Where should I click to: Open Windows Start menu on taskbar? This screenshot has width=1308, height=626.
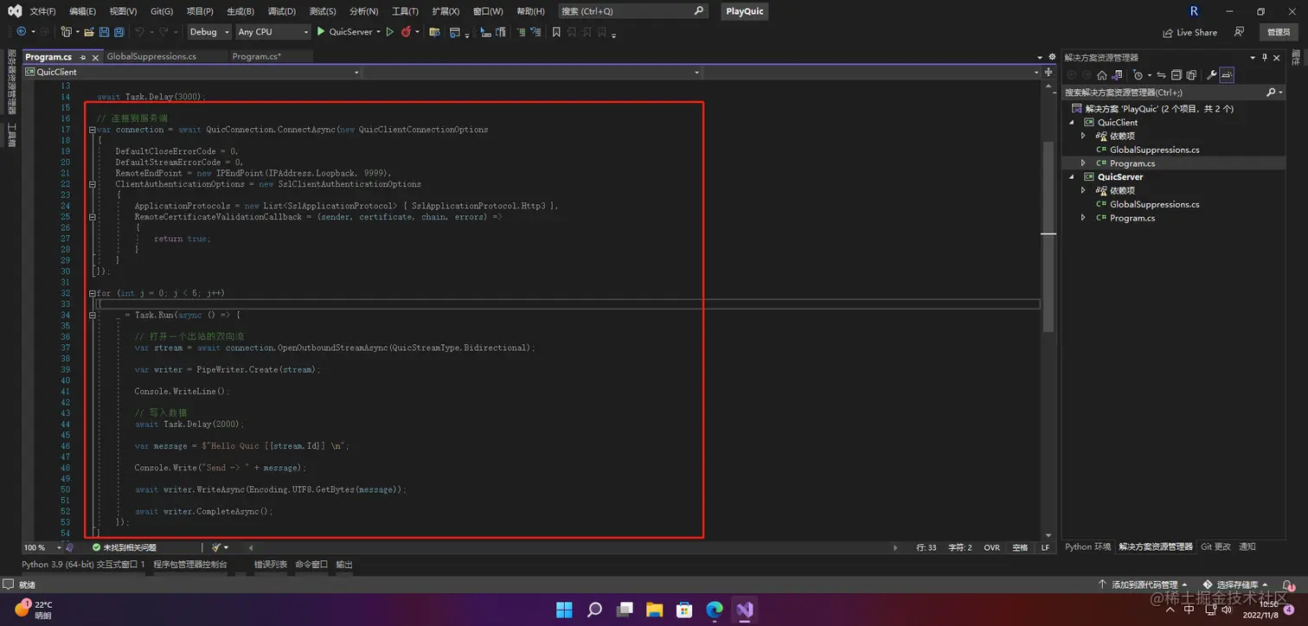pyautogui.click(x=564, y=610)
